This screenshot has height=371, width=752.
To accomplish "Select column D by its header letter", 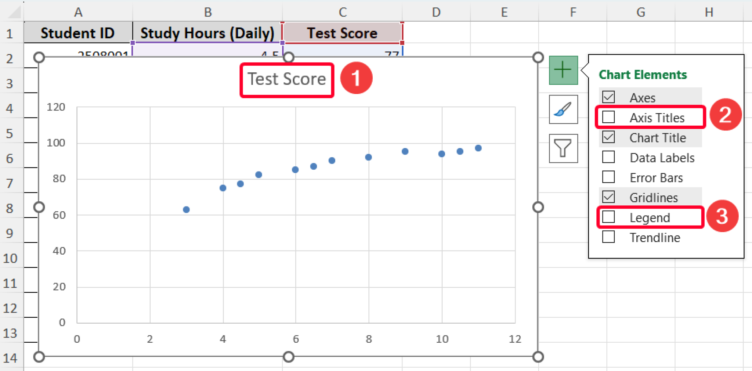I will 436,11.
